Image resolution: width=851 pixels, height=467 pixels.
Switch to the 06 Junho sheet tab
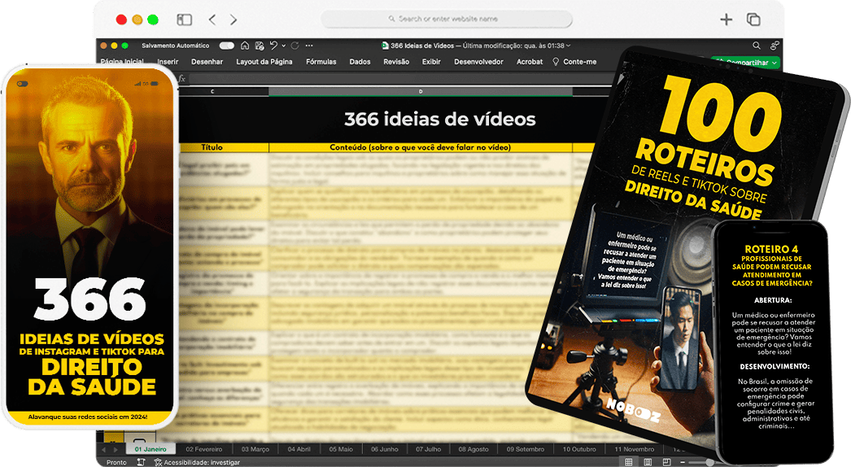pyautogui.click(x=384, y=449)
